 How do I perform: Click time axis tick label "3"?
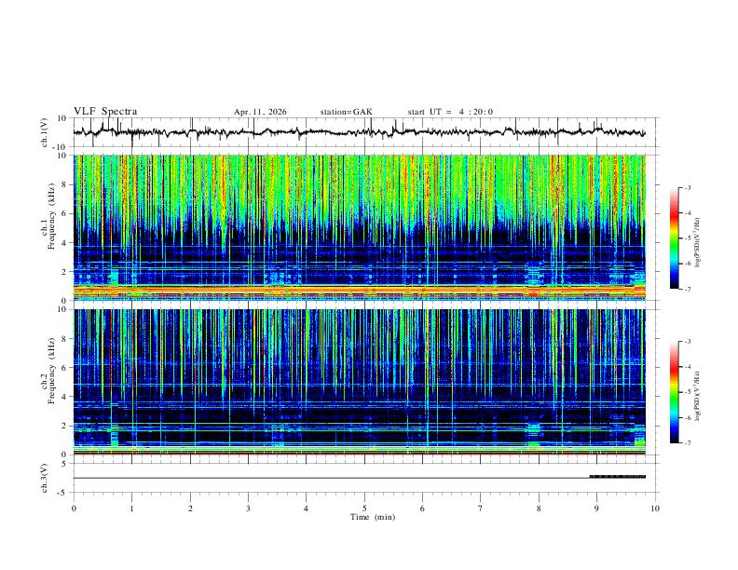pos(248,509)
